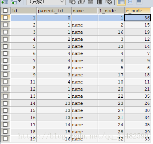
Task: Click the cancel changes icon
Action: point(109,2)
